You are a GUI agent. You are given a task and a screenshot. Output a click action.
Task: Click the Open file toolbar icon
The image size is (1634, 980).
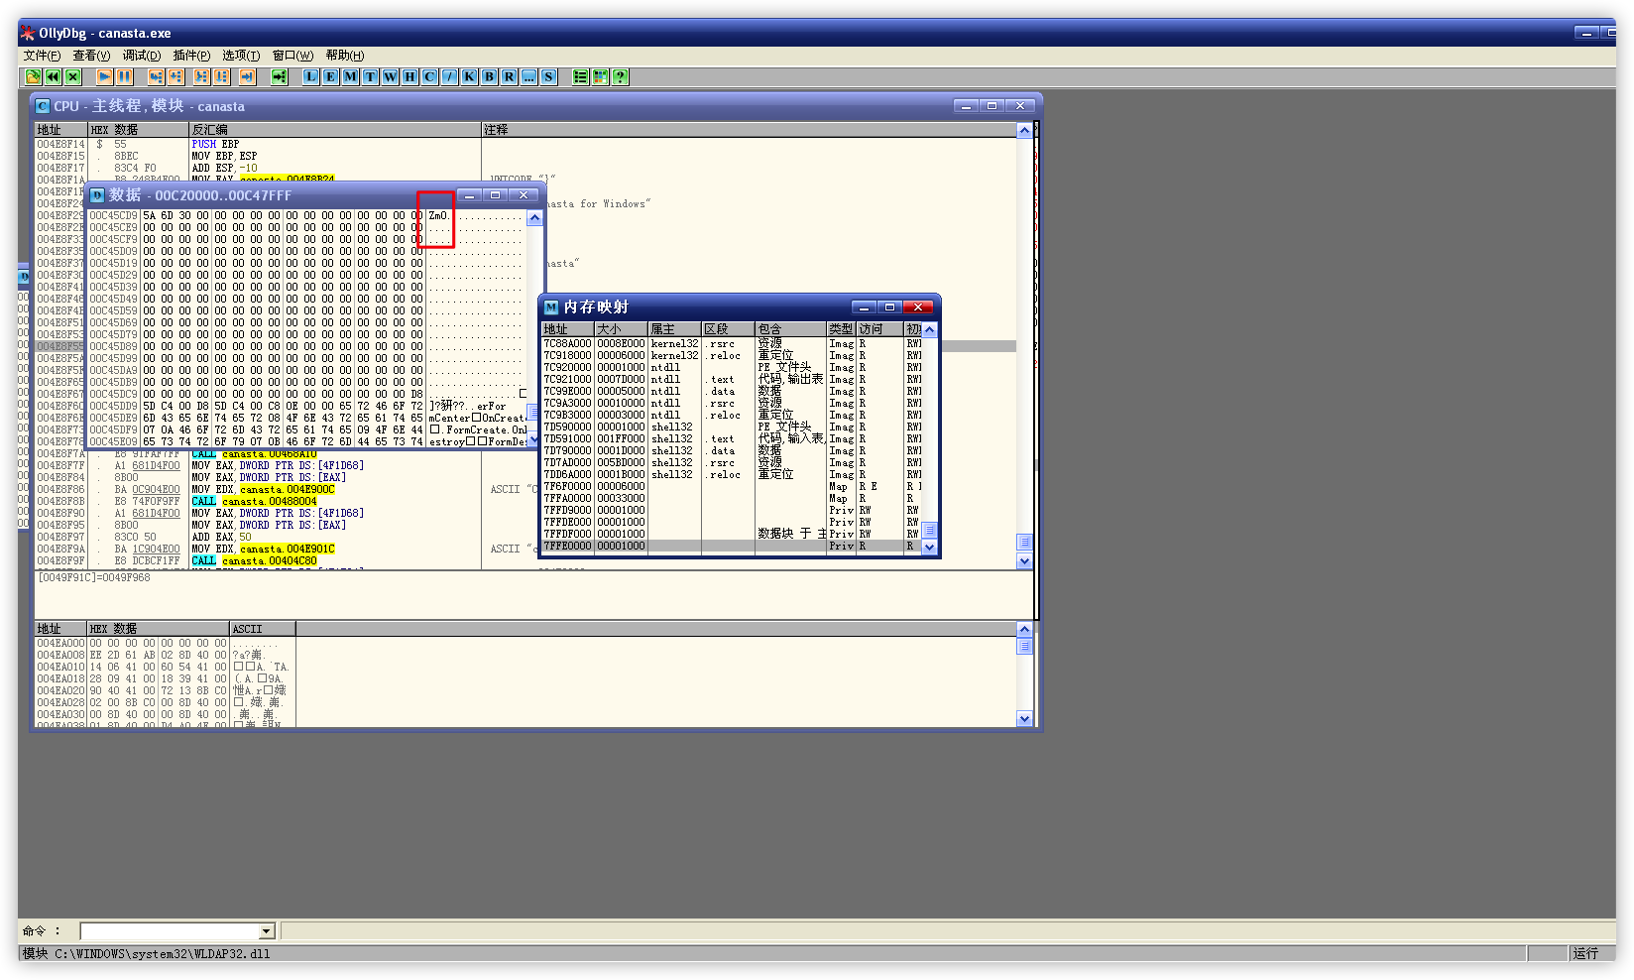pos(33,76)
